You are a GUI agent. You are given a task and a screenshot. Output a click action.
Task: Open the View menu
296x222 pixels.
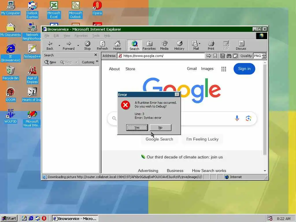(67, 36)
